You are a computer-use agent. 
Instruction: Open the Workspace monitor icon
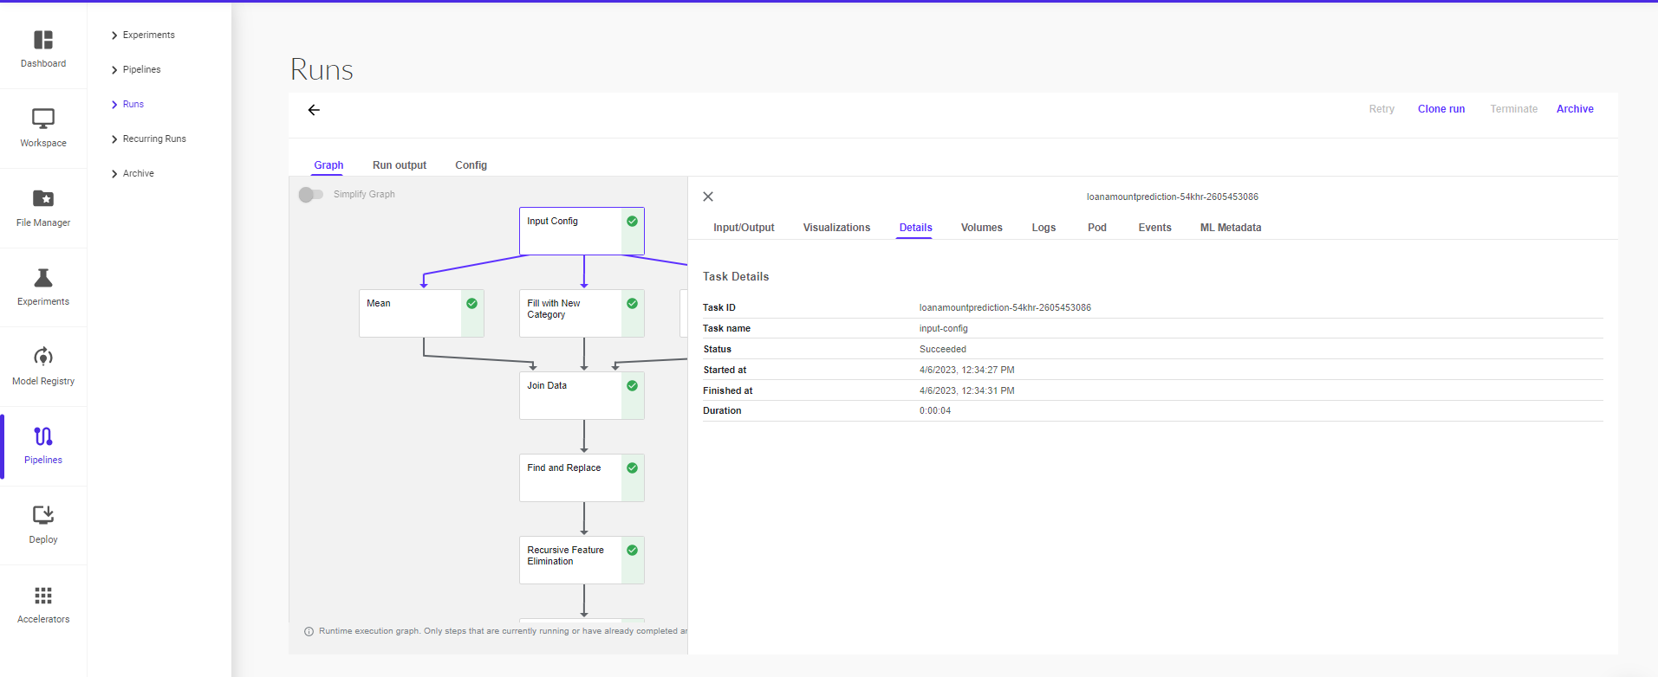pos(43,119)
